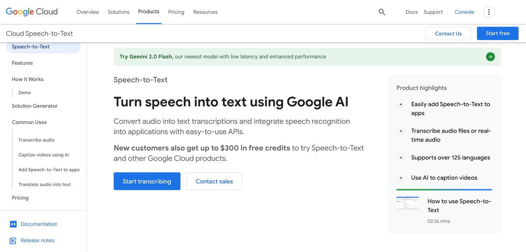The width and height of the screenshot is (526, 252).
Task: Expand 'Supports over 125 languages' arrow
Action: [400, 158]
